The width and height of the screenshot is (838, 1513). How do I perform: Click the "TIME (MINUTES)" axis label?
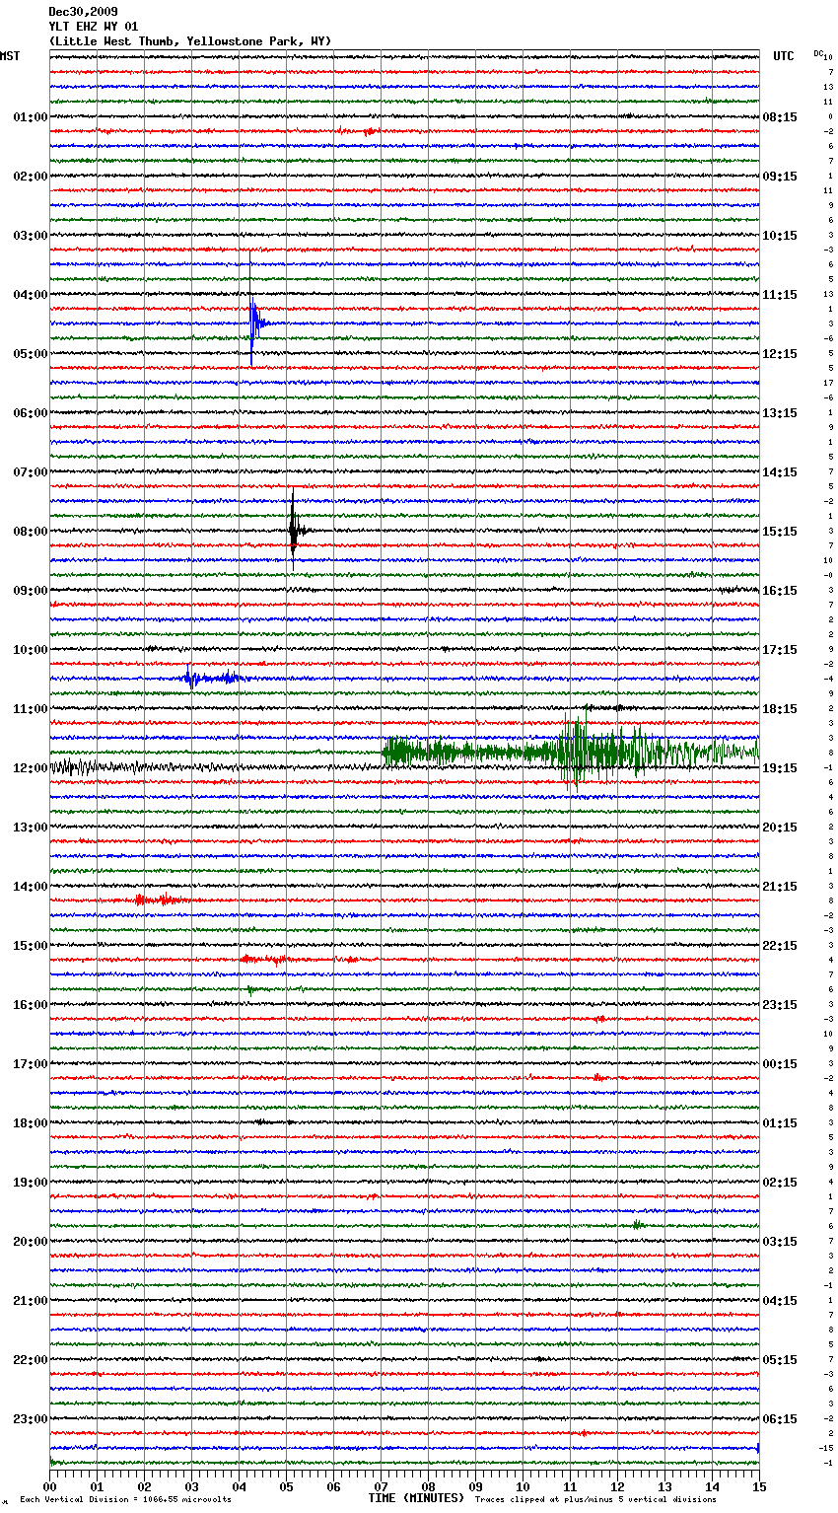pos(416,1498)
